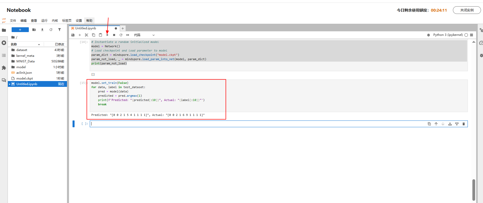Viewport: 483px width, 203px height.
Task: Click the Jupyter logo icon
Action: (x=4, y=20)
